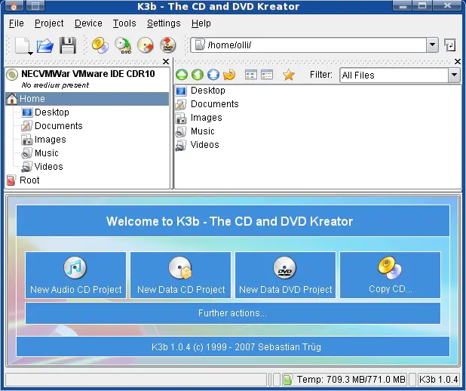Open bookmarks with the star icon

(x=289, y=75)
